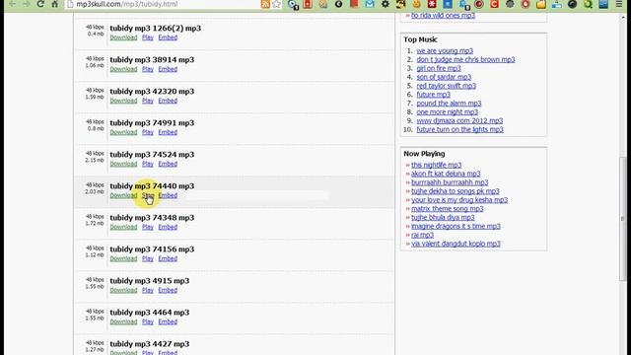
Task: Download tubidy mp3 4915 mp3
Action: point(123,290)
